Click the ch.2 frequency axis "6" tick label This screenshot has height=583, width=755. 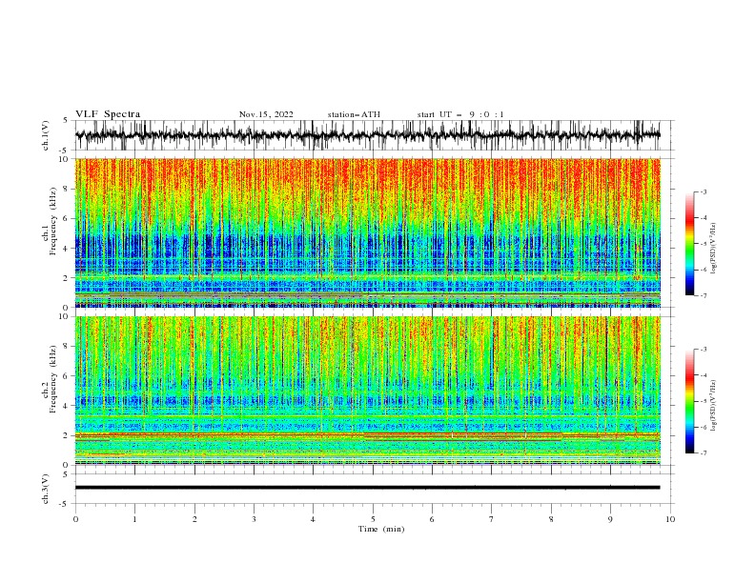pos(67,376)
